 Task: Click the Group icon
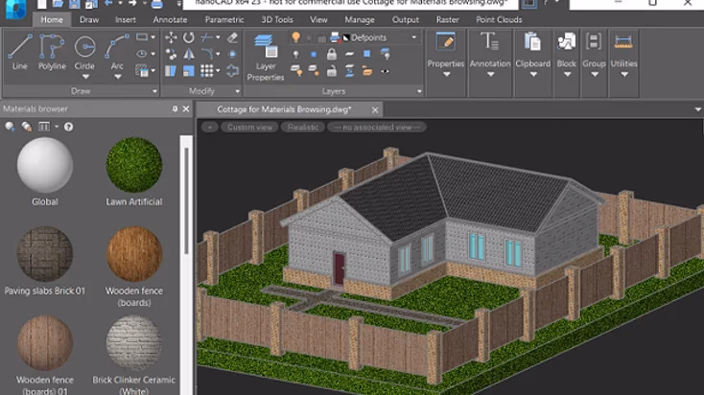[594, 42]
